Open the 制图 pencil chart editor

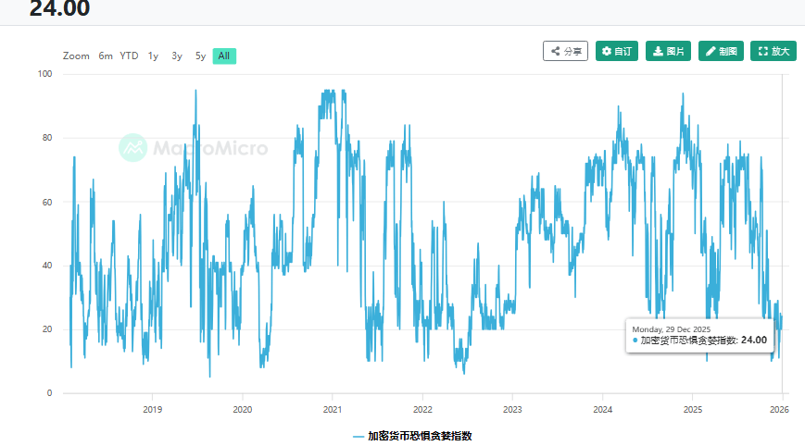click(721, 52)
